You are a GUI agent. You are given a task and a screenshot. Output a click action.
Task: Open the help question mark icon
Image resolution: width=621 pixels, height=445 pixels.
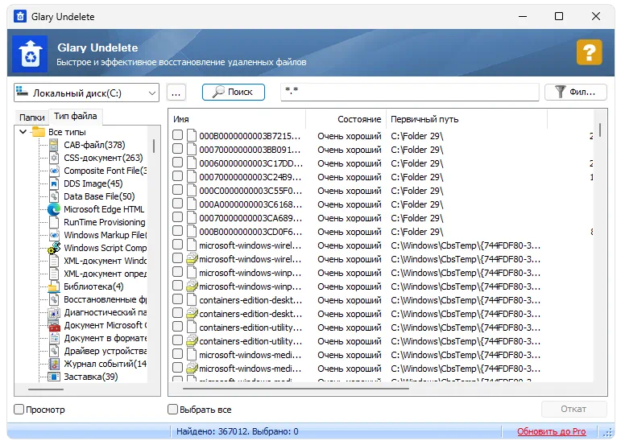coord(589,52)
